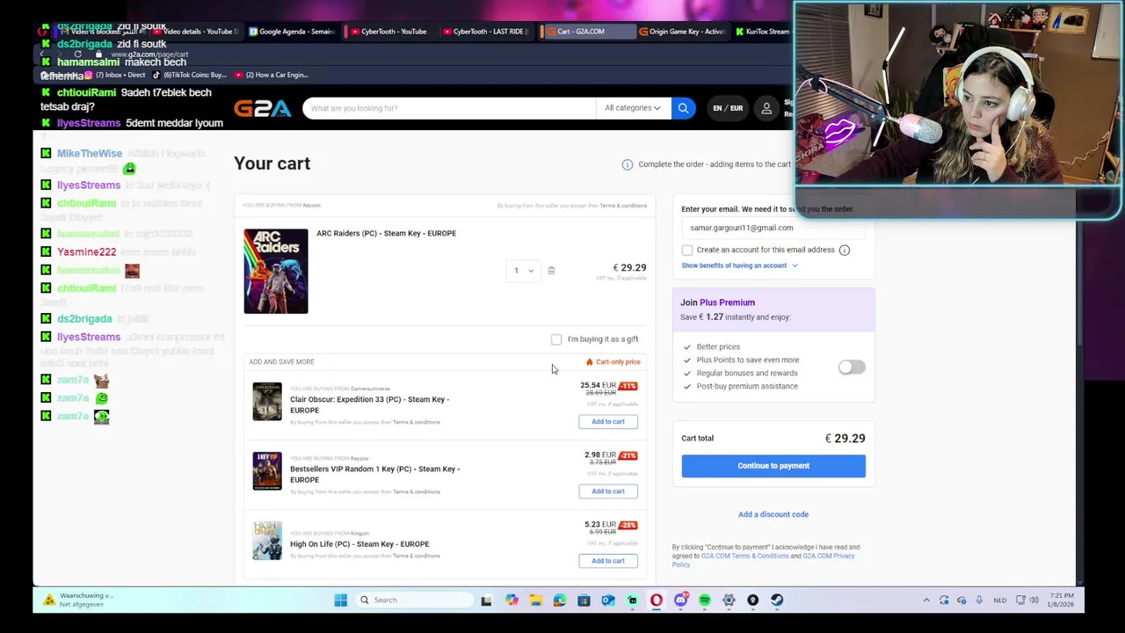Open How a Car Engine bookmark
Screen dimensions: 1125x633
pos(271,75)
